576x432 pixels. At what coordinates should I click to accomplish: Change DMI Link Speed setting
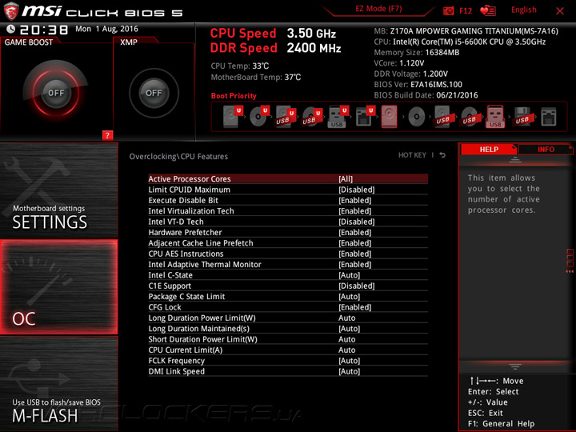(x=288, y=371)
